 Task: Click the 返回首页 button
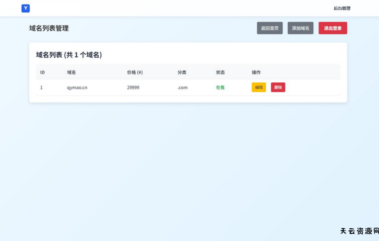270,28
